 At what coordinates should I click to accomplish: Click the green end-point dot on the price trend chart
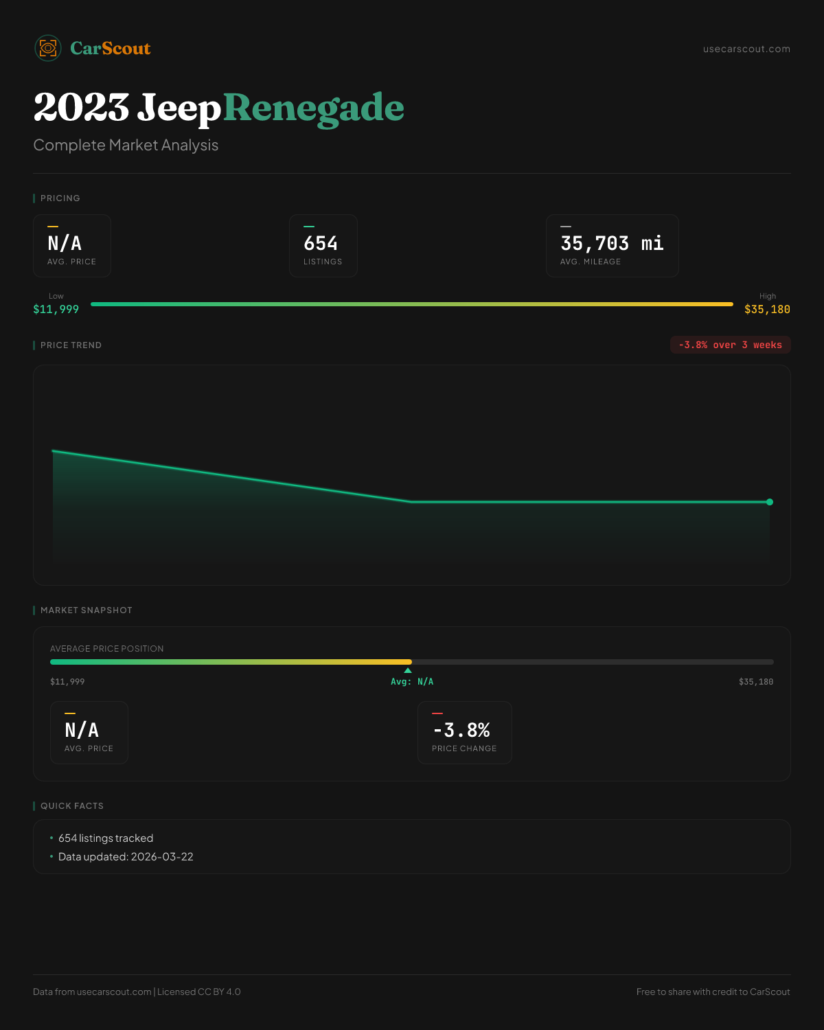click(x=770, y=502)
